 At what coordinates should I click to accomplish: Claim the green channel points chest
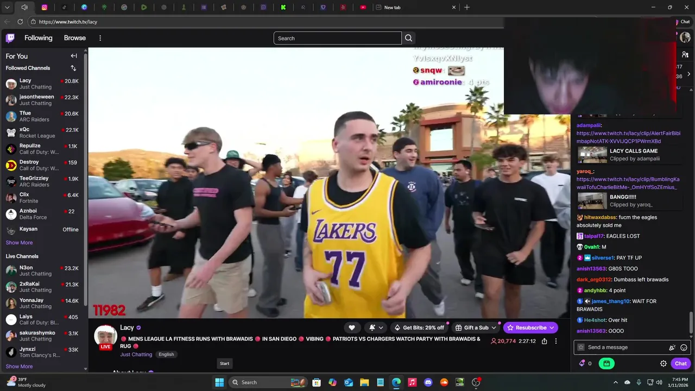tap(606, 363)
